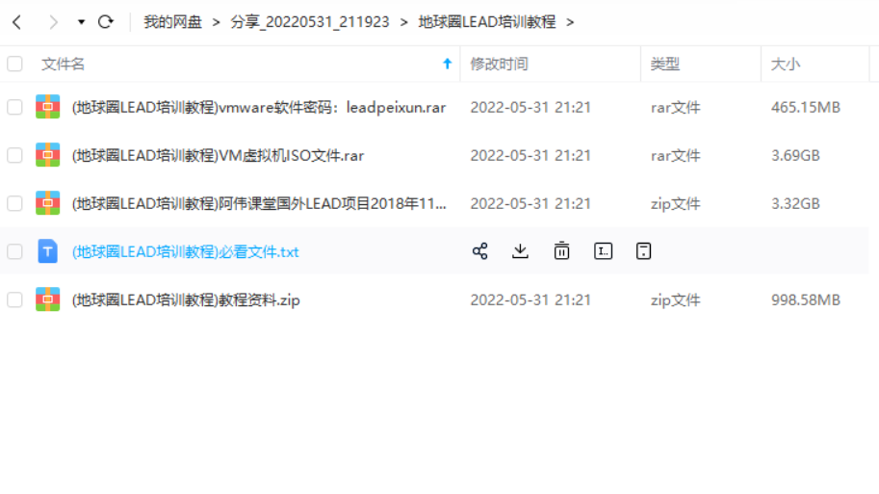Navigate to 我的网盘 in breadcrumb
The width and height of the screenshot is (879, 494).
[172, 22]
